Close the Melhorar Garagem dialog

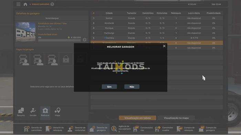(164, 46)
